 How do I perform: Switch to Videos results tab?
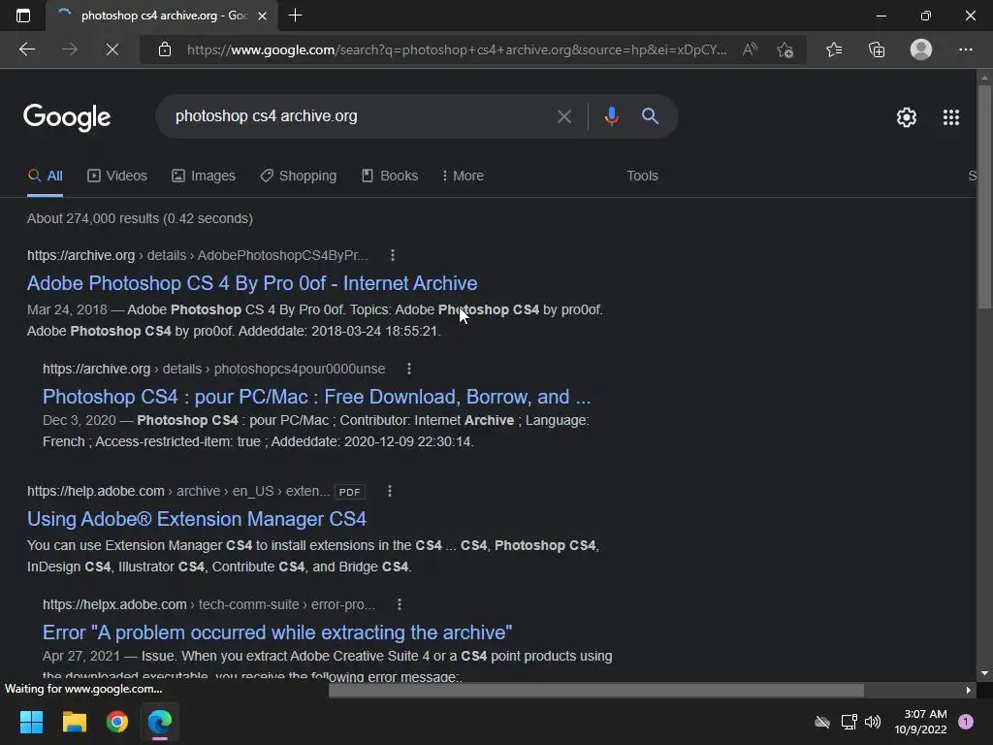click(117, 176)
